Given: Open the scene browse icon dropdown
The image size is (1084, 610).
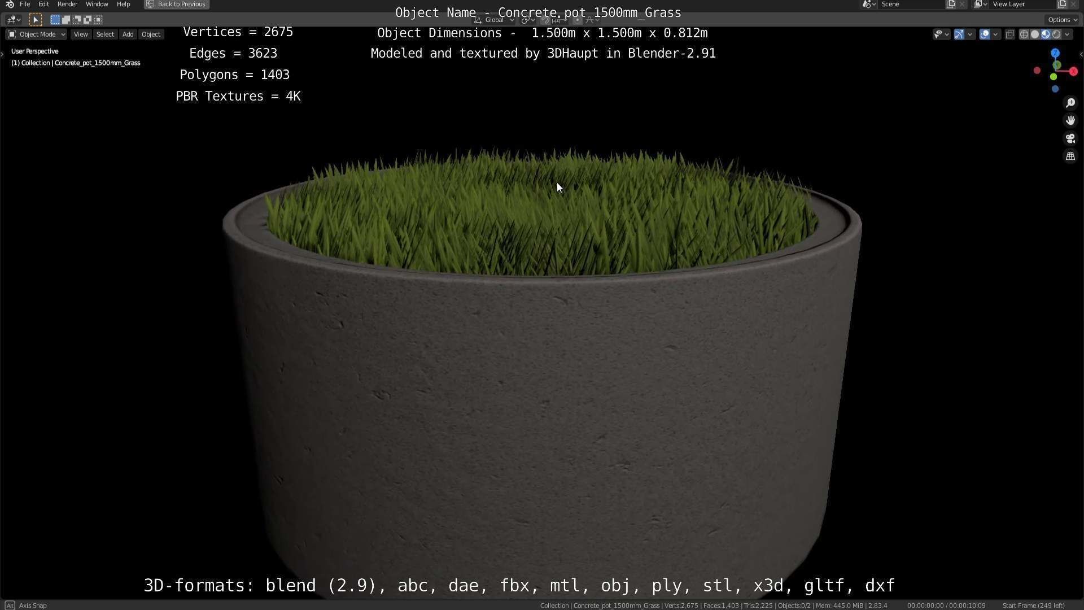Looking at the screenshot, I should point(869,4).
